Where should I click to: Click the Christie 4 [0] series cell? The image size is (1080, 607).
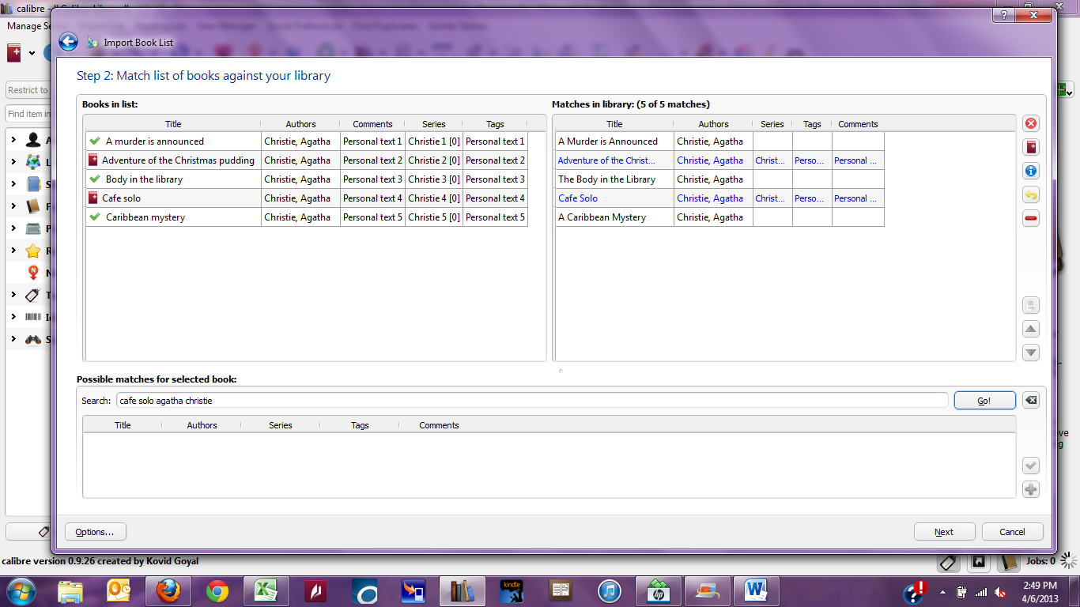(434, 198)
